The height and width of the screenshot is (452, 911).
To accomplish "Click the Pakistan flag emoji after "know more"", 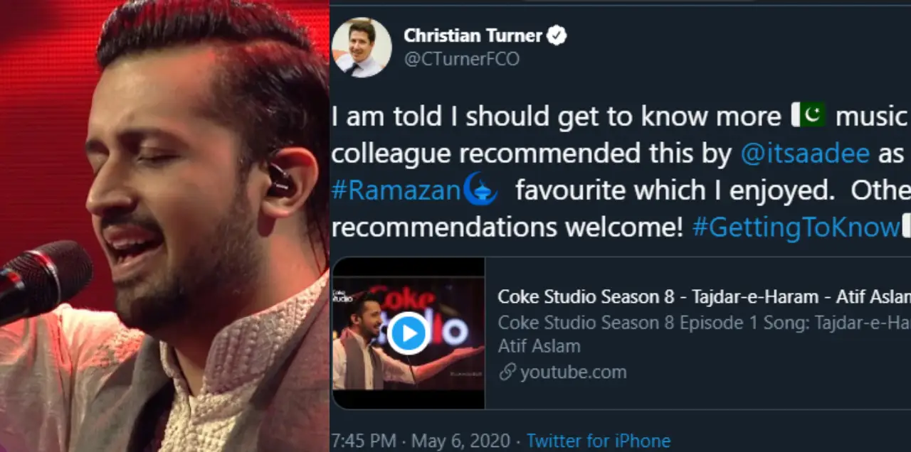I will click(x=808, y=115).
